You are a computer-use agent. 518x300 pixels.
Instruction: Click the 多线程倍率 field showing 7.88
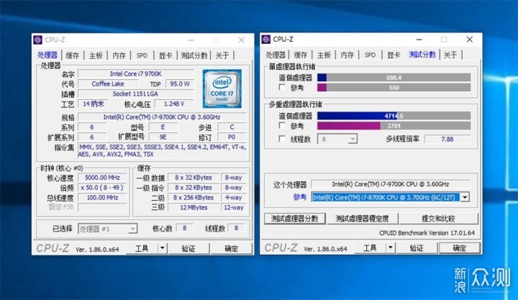(447, 139)
